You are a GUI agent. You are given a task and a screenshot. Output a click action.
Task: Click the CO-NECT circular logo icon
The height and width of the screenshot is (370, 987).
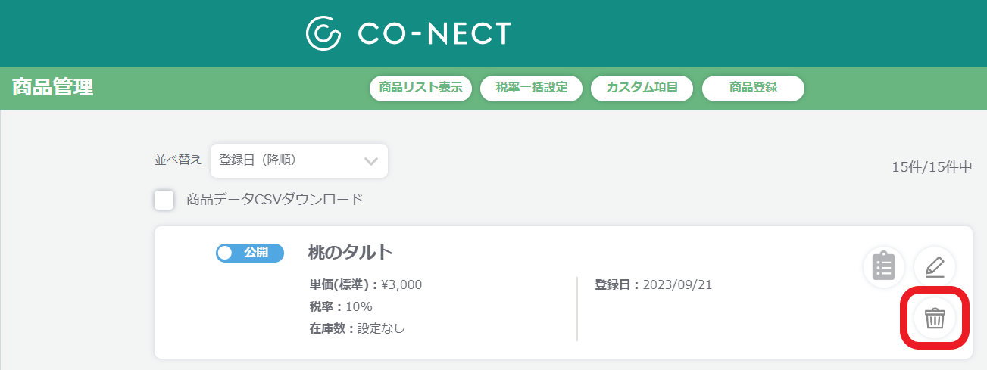[x=324, y=33]
